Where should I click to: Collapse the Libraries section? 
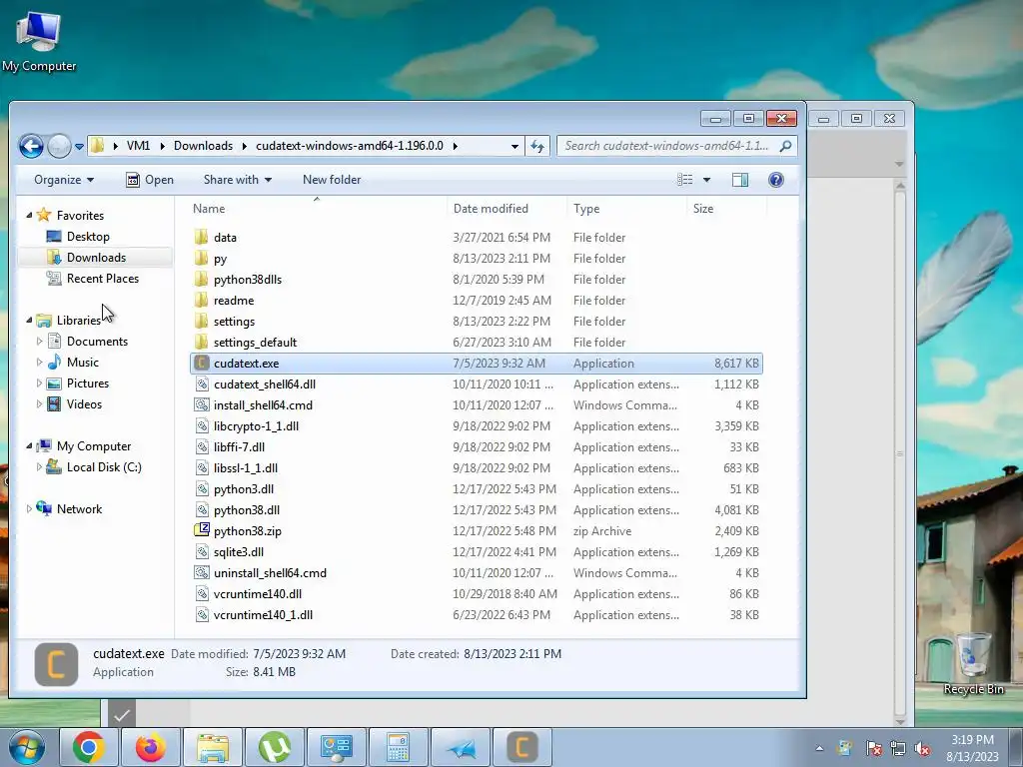[x=29, y=321]
